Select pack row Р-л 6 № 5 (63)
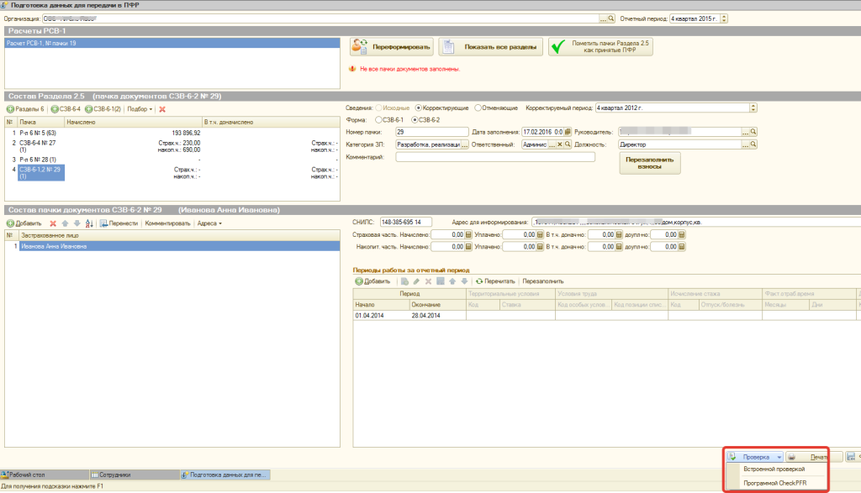The width and height of the screenshot is (861, 493). [x=172, y=133]
